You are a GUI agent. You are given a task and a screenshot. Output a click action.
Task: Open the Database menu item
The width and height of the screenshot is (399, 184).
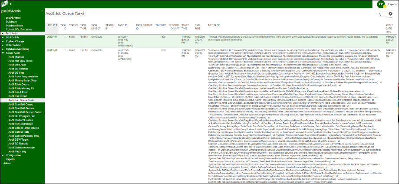point(11,22)
